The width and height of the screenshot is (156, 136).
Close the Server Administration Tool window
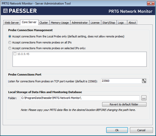[x=151, y=3]
